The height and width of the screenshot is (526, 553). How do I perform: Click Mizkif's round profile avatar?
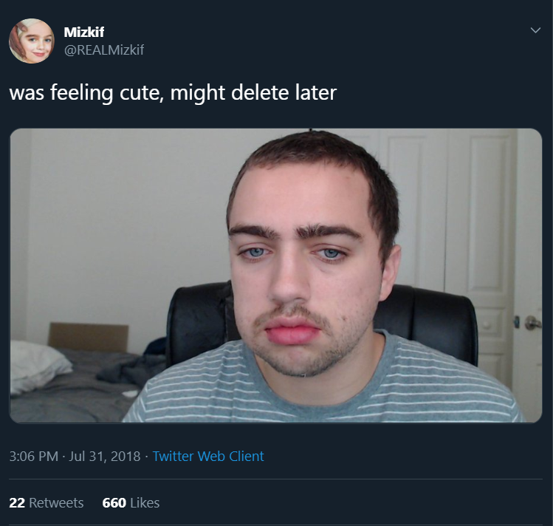click(32, 41)
